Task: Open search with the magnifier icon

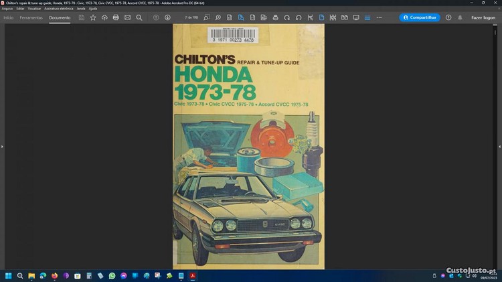Action: coord(139,17)
